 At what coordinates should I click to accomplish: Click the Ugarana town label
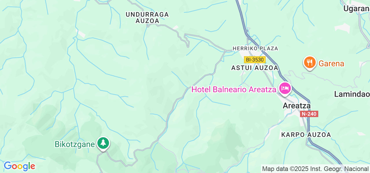point(357,9)
